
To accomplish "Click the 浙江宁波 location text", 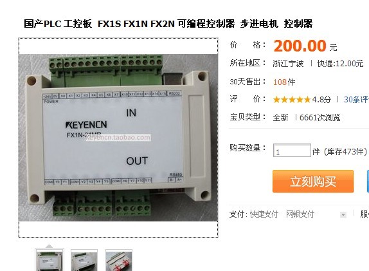I will click(288, 63).
